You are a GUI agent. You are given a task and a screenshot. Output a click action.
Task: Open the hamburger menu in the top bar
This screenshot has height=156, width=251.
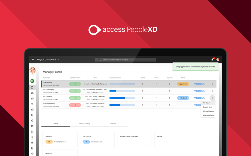coord(33,60)
